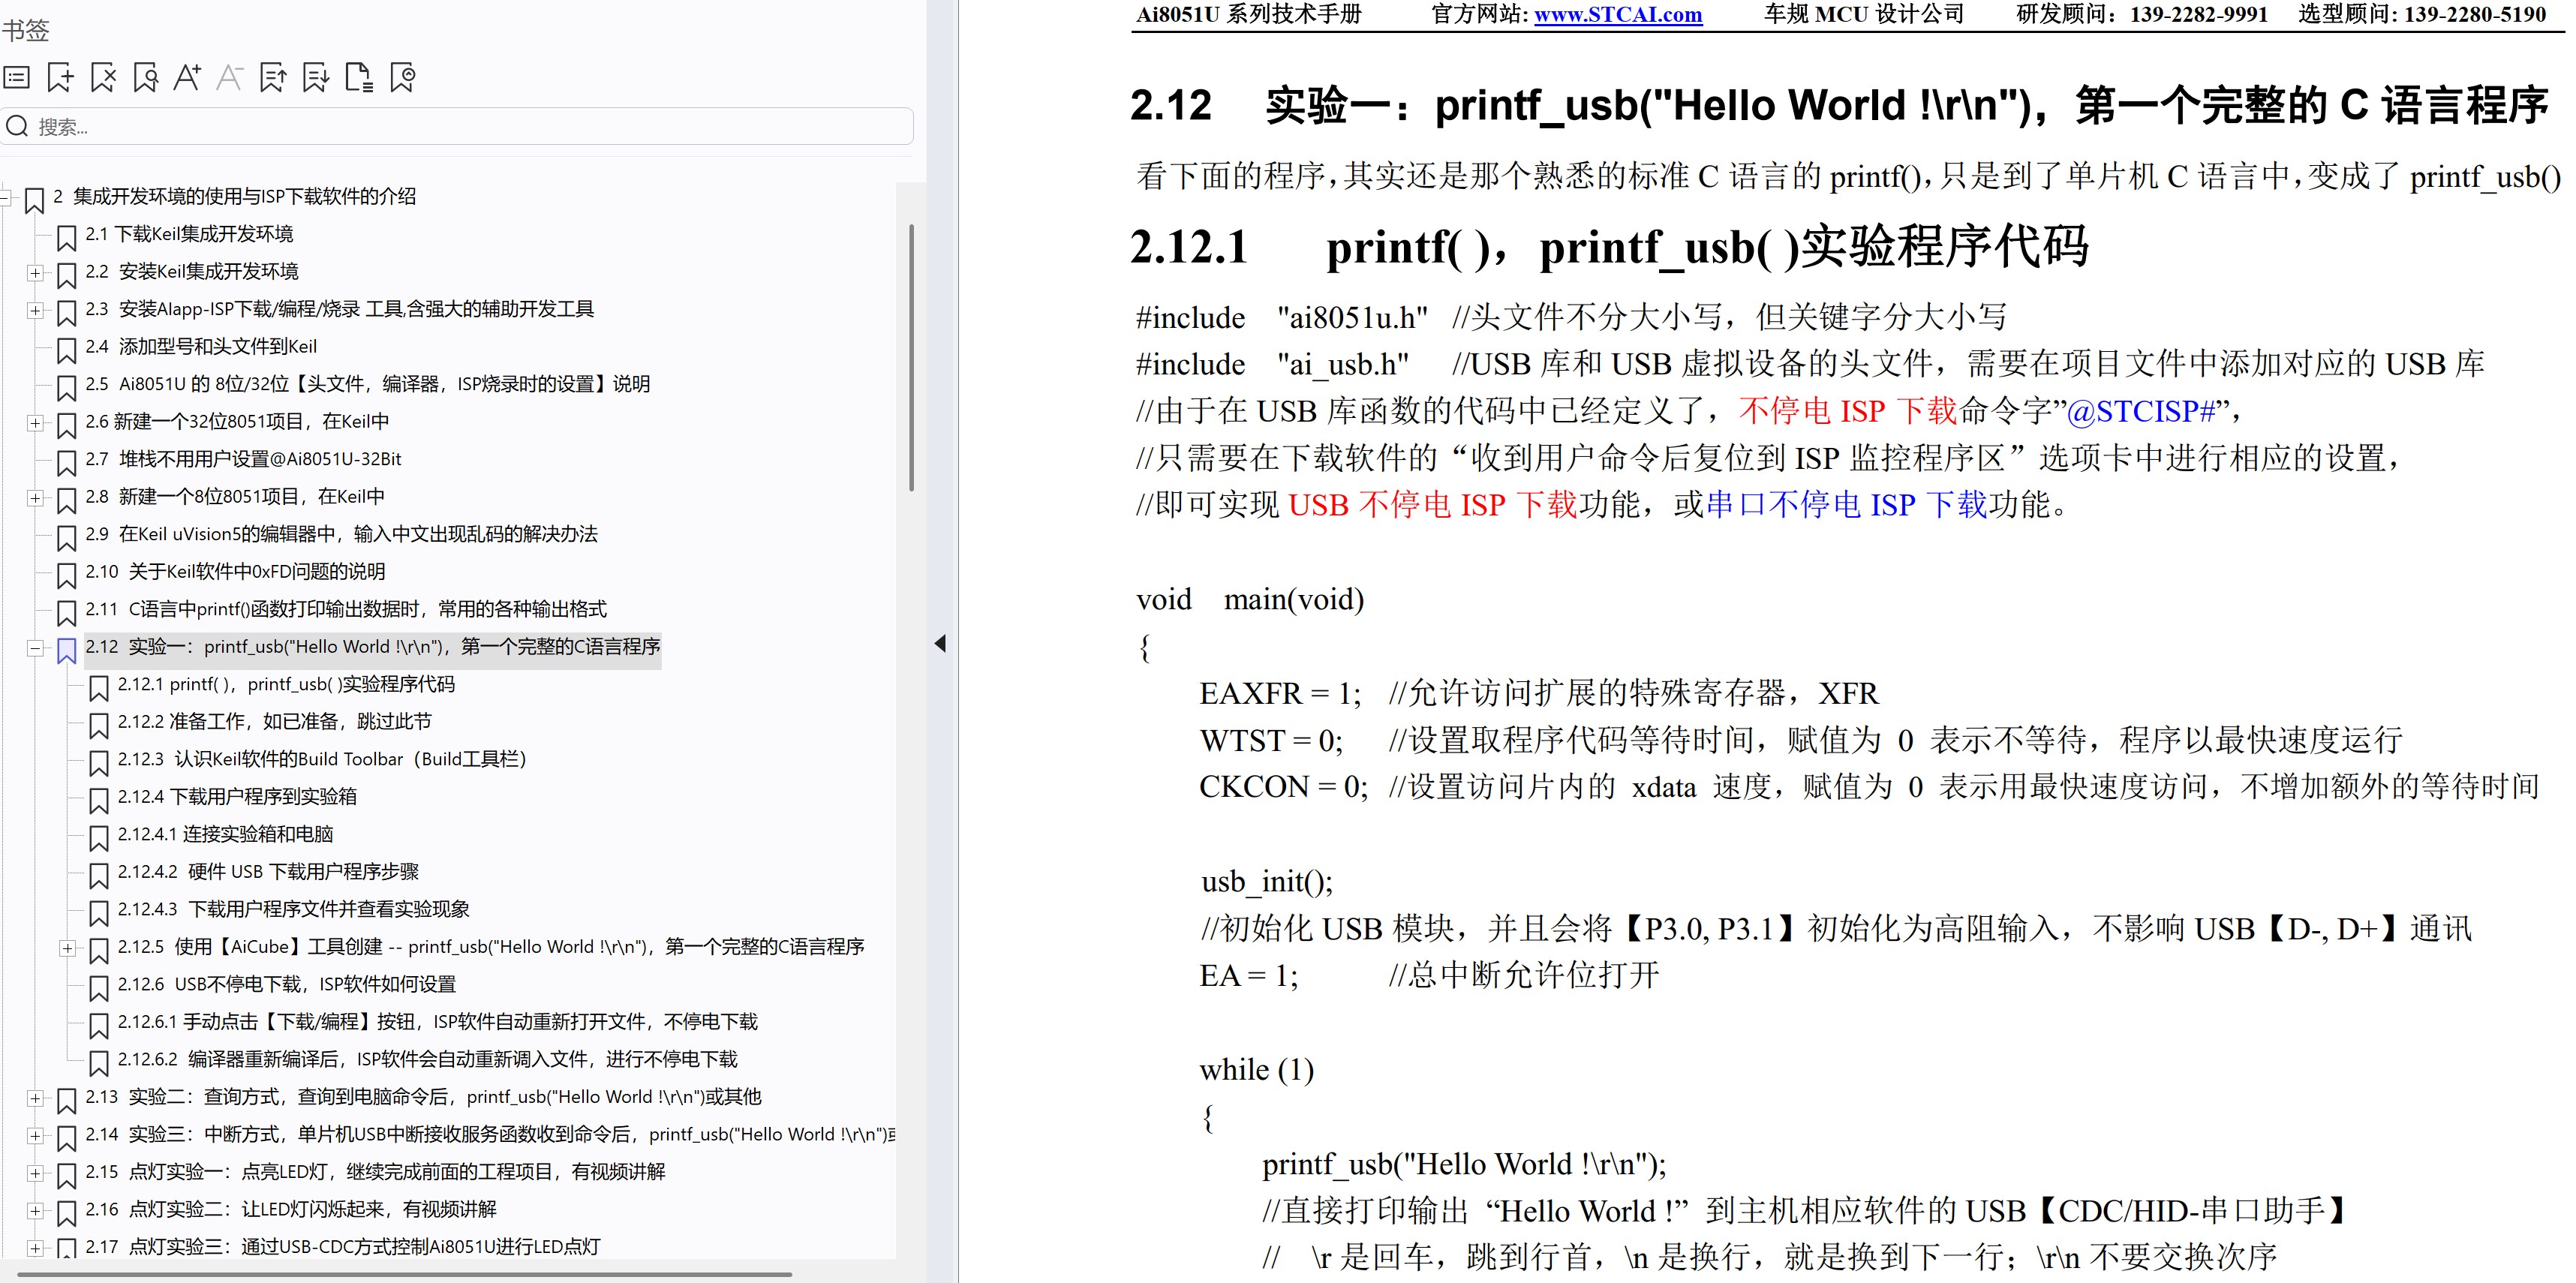Click the add bookmark icon

click(60, 77)
